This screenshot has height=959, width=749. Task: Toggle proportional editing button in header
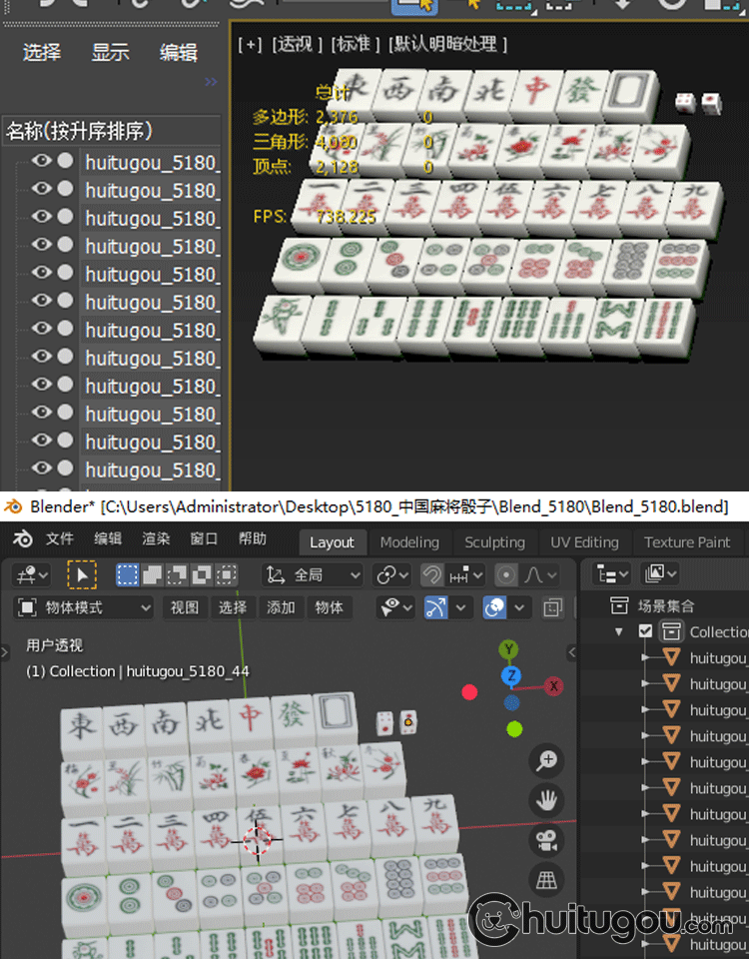506,574
